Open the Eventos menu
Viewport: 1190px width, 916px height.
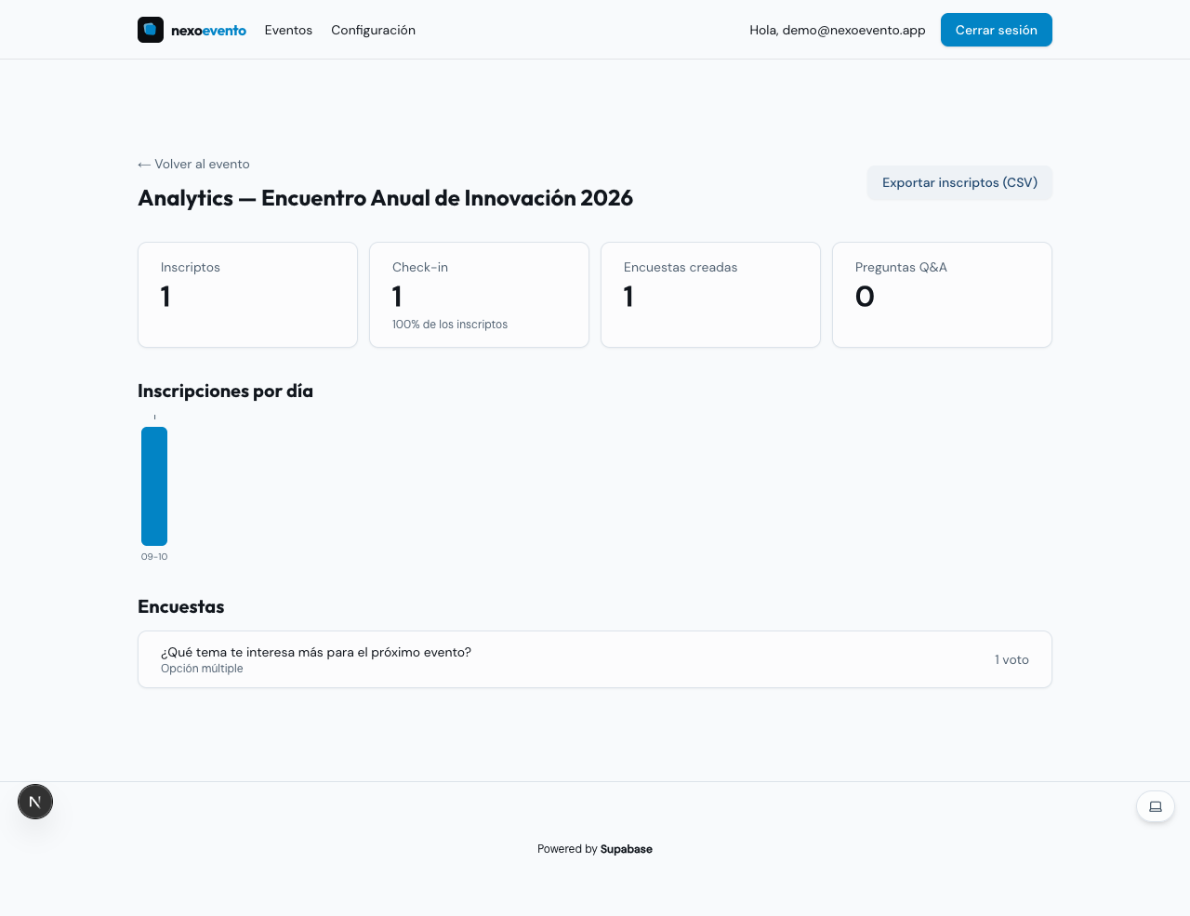(x=288, y=30)
